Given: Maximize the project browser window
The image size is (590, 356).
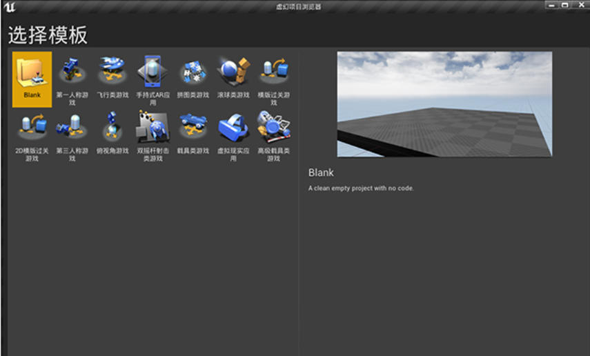Looking at the screenshot, I should click(x=565, y=5).
